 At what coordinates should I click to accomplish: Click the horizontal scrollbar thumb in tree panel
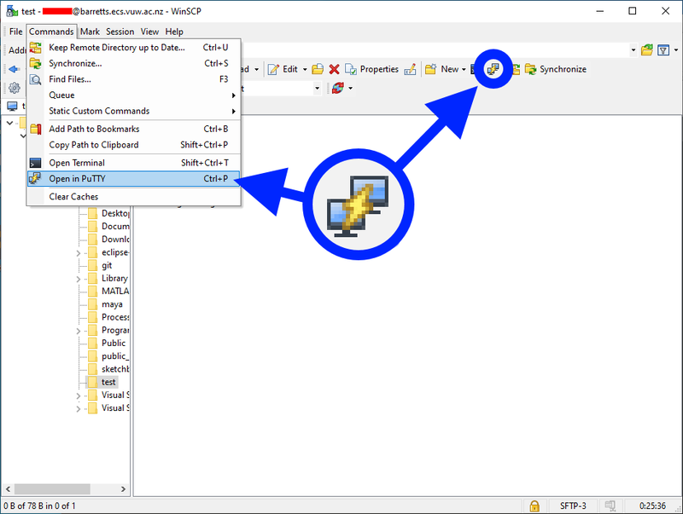[52, 488]
